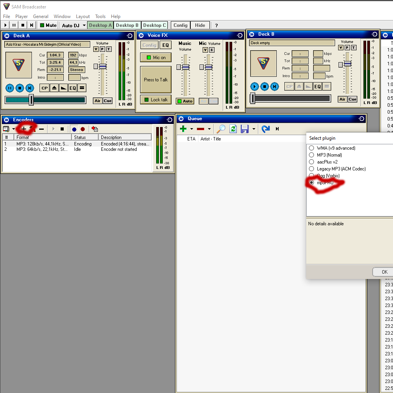Click the EQ button in Voice FX

(165, 45)
